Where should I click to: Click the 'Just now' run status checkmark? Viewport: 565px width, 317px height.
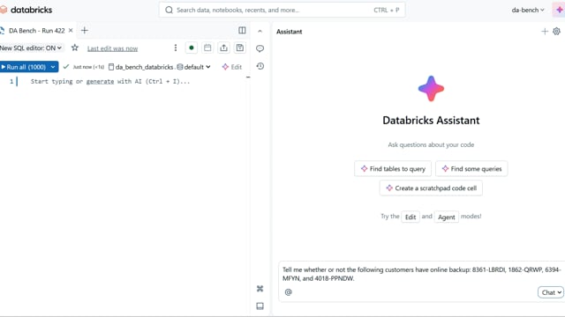(66, 67)
